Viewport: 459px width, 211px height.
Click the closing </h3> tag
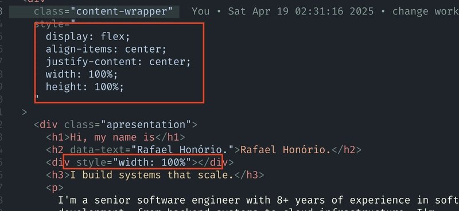tap(249, 175)
